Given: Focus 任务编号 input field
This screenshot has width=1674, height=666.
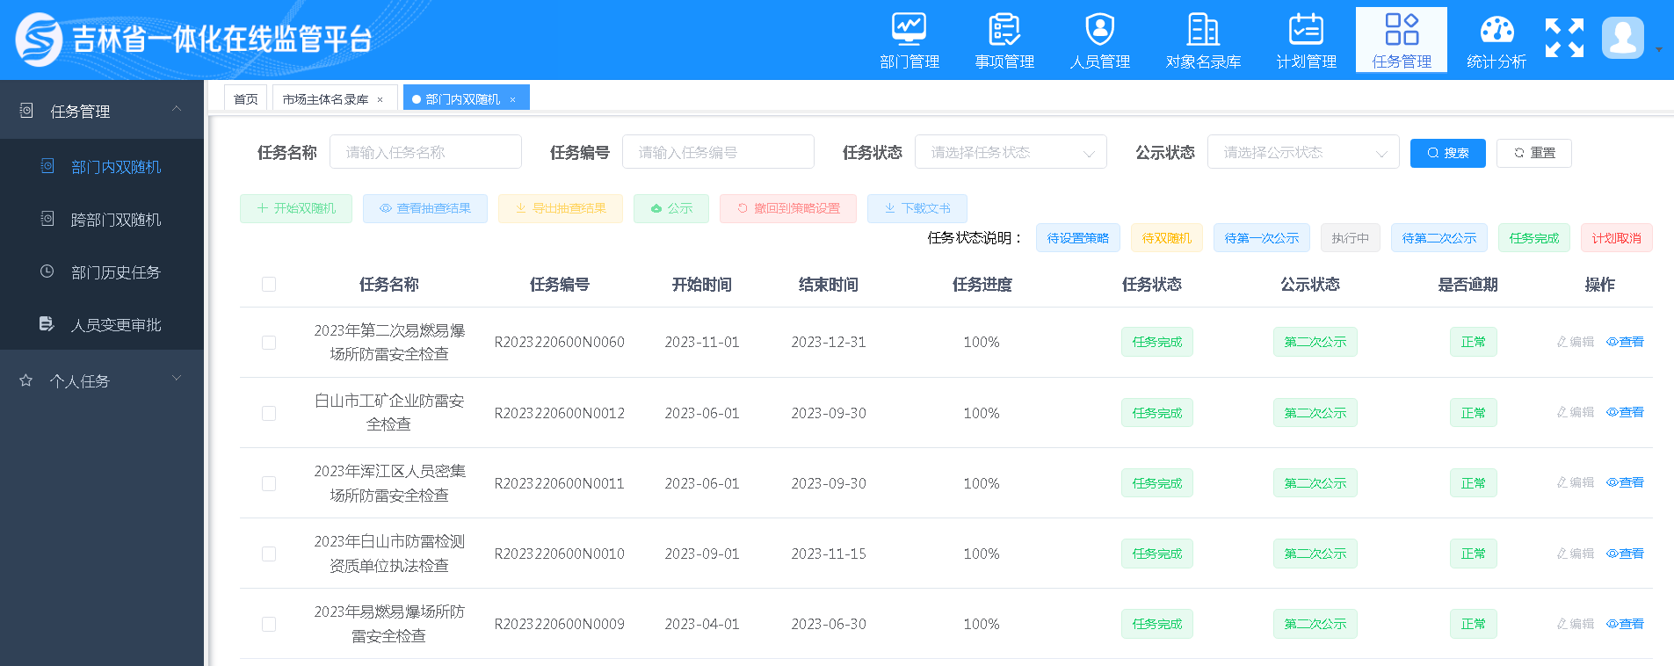Looking at the screenshot, I should click(x=718, y=152).
